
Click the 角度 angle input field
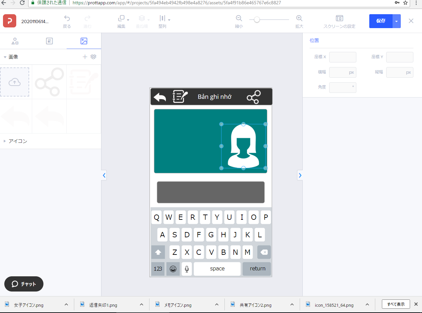pos(343,88)
